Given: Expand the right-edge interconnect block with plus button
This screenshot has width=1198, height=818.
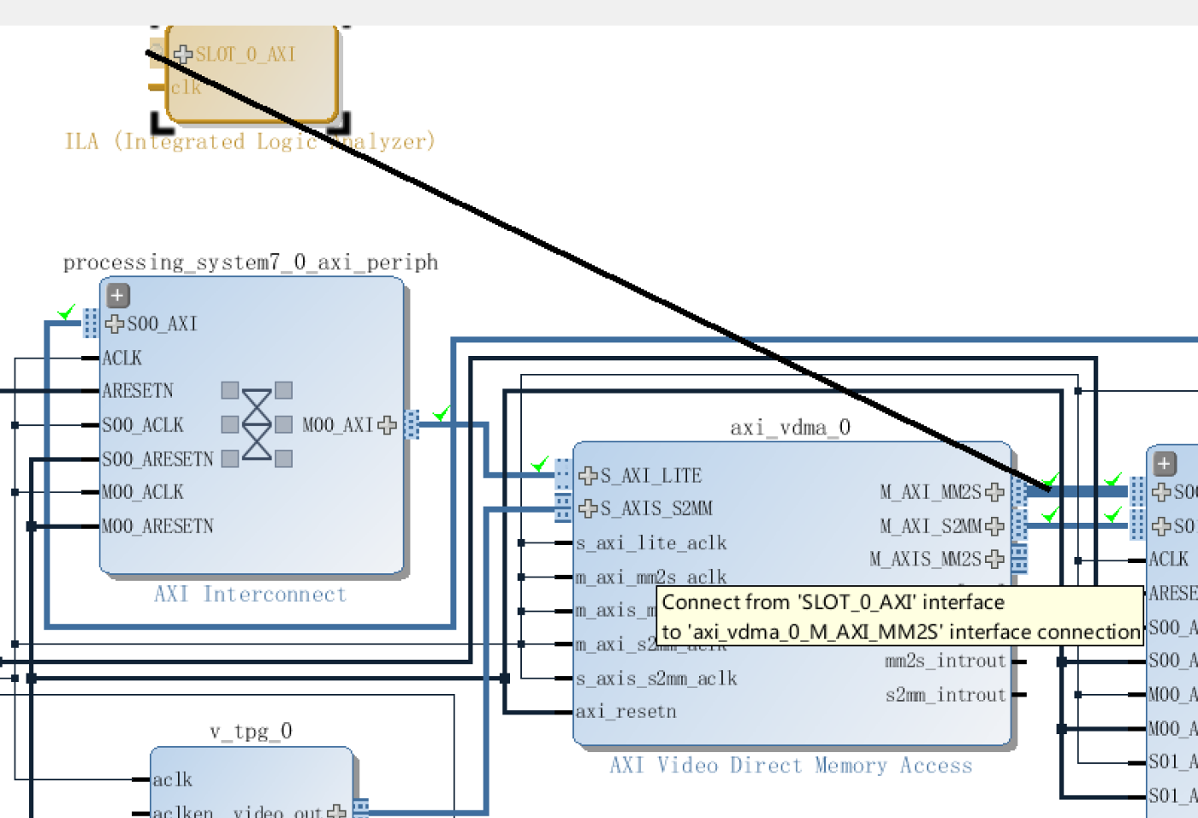Looking at the screenshot, I should (x=1164, y=464).
